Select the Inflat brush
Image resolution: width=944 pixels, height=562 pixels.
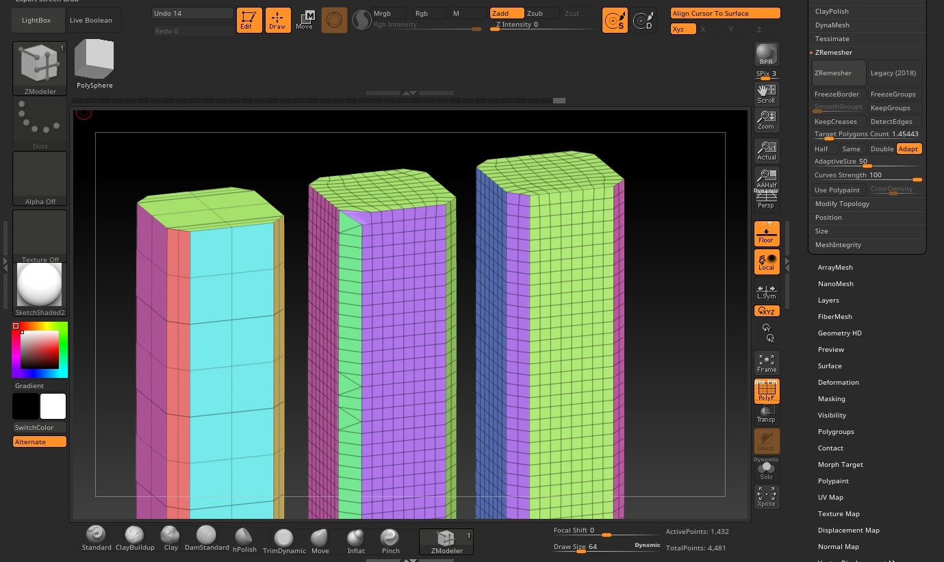coord(356,540)
